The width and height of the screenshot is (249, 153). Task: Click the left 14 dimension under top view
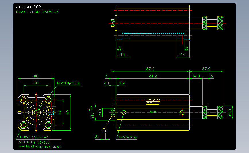tap(123, 55)
